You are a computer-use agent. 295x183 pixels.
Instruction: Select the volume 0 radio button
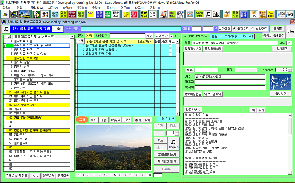click(80, 175)
